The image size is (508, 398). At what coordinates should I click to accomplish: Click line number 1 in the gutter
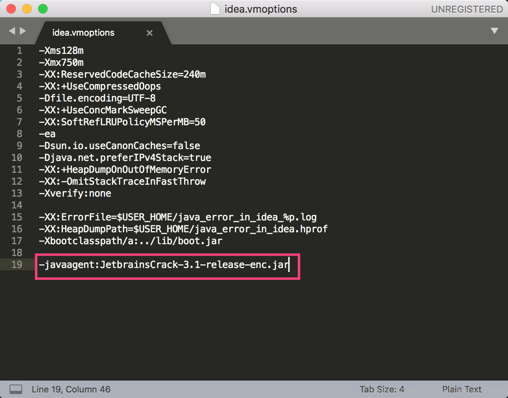19,51
